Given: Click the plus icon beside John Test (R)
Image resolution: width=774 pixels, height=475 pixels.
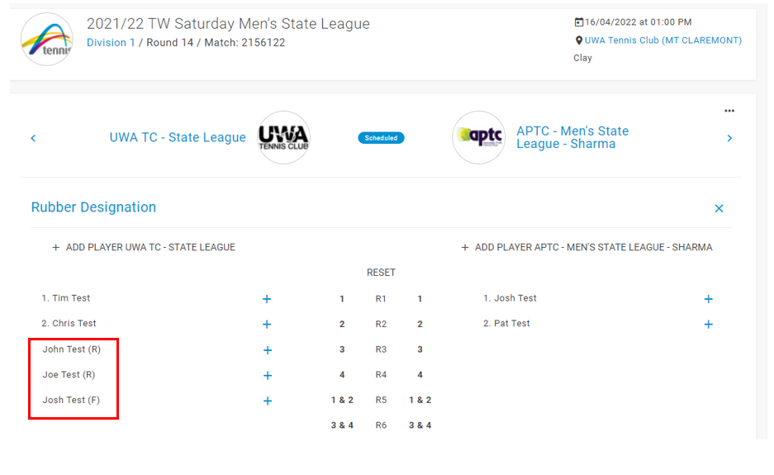Looking at the screenshot, I should pos(267,349).
